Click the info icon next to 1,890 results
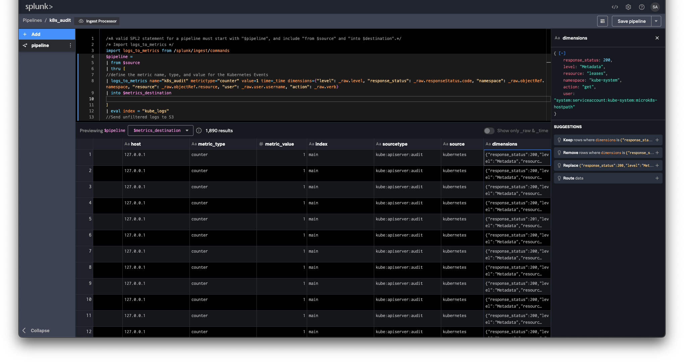The image size is (684, 362). (199, 131)
